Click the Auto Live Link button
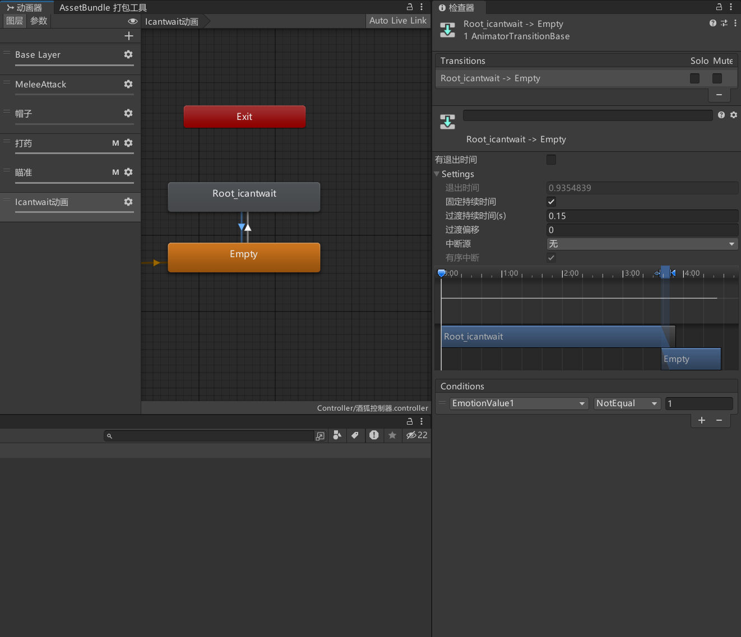Viewport: 741px width, 637px height. pos(397,21)
